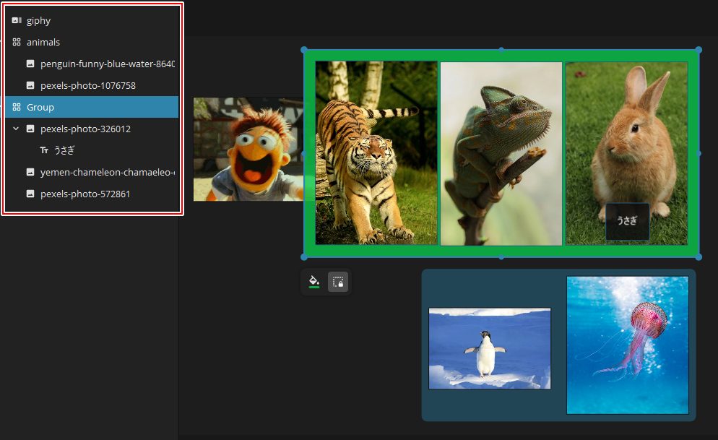Image resolution: width=718 pixels, height=440 pixels.
Task: Select the giphy layer in the list
Action: coord(39,21)
